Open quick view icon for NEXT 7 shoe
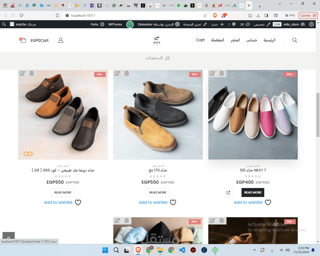 228,192
